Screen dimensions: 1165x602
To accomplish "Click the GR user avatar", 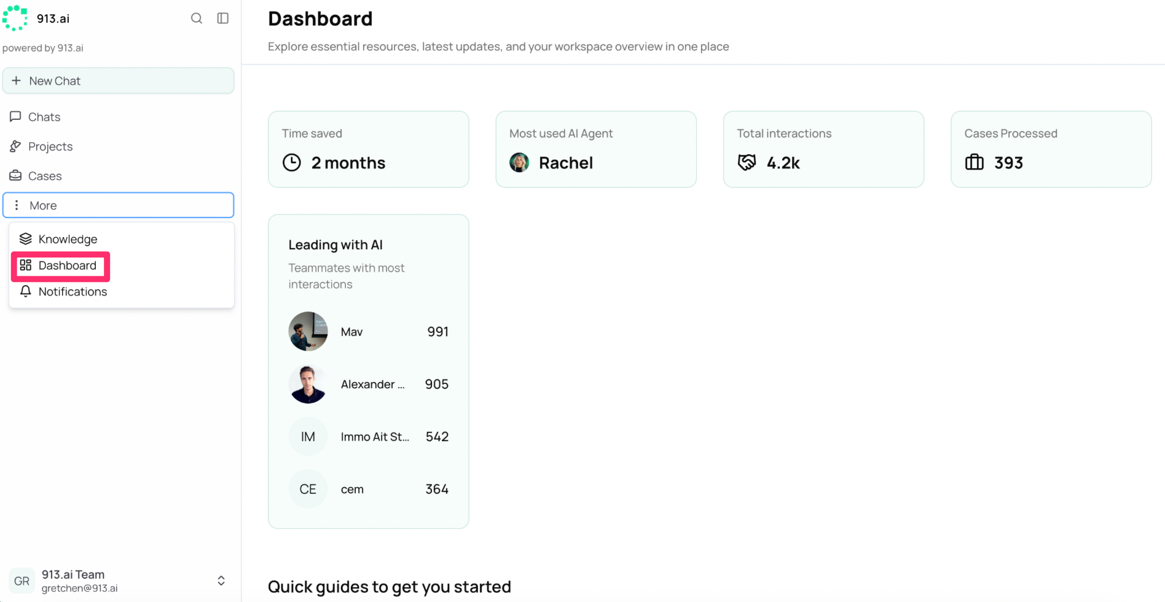I will (22, 581).
